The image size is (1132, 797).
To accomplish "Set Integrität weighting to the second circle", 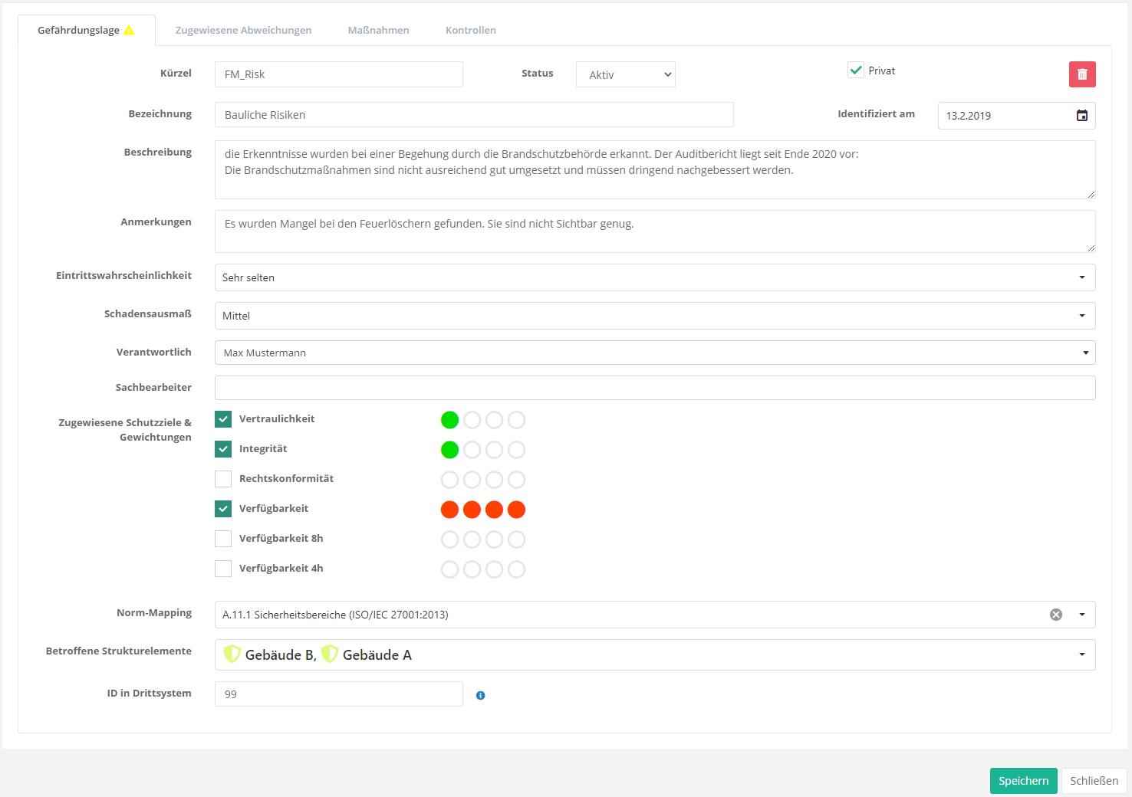I will pos(472,450).
